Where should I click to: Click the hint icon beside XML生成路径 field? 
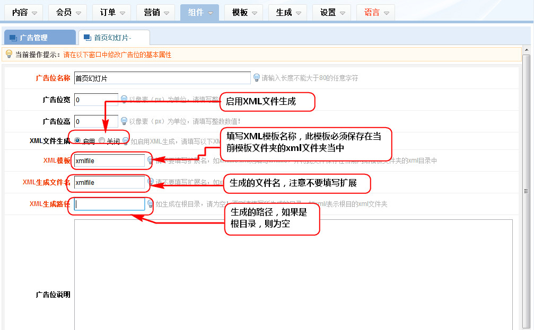(x=151, y=203)
